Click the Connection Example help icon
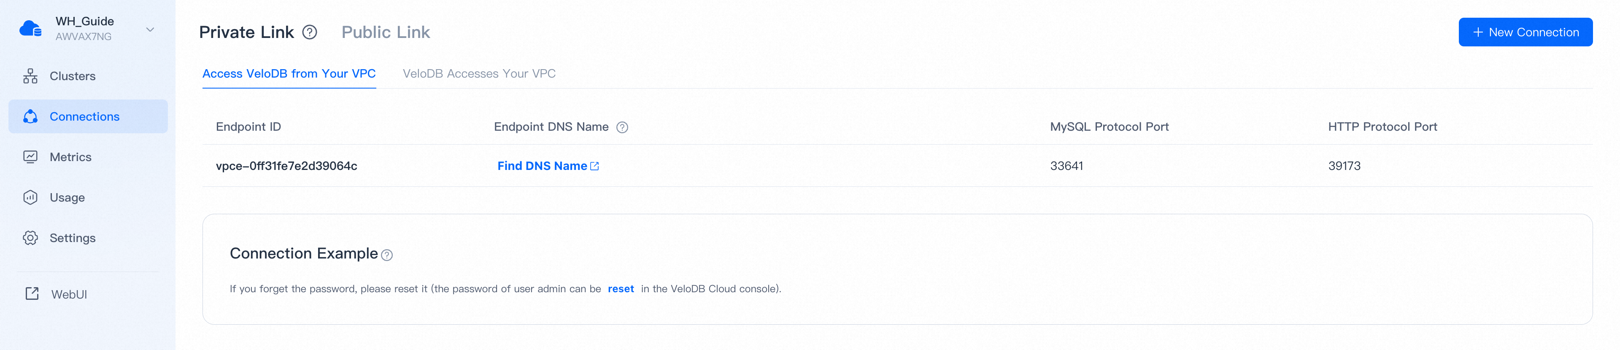This screenshot has width=1620, height=350. coord(387,255)
